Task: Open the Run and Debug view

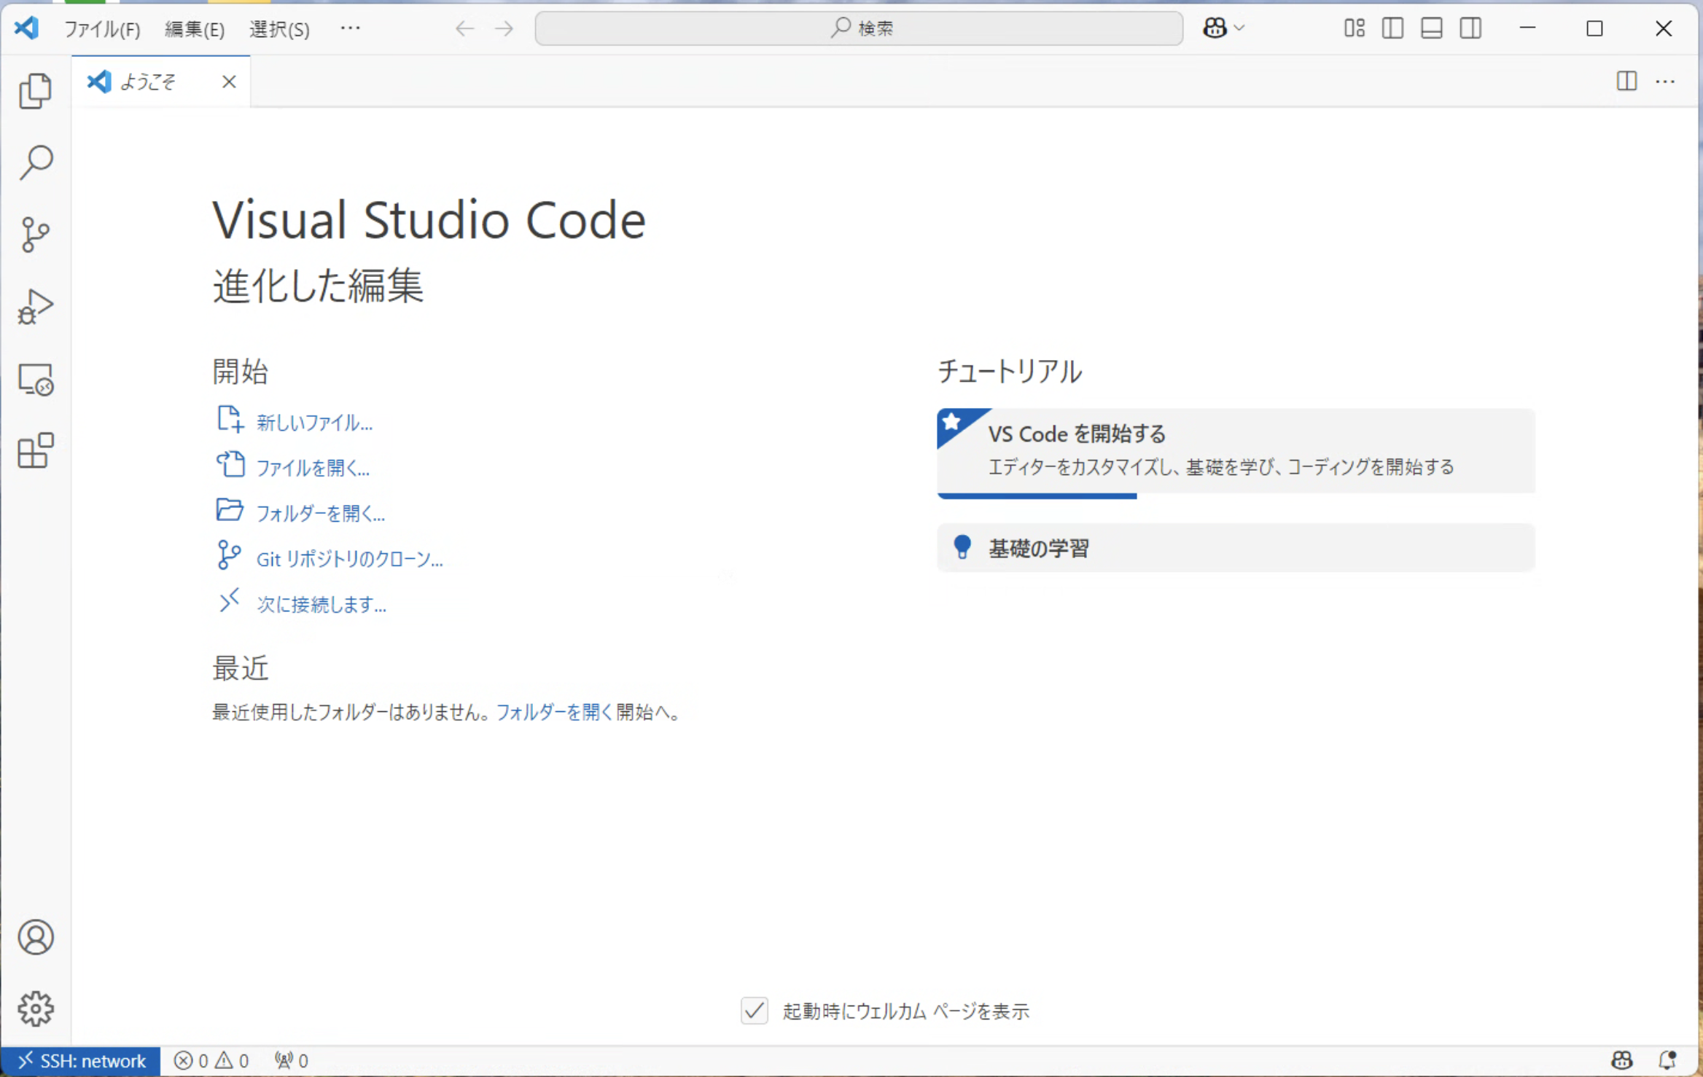Action: click(36, 306)
